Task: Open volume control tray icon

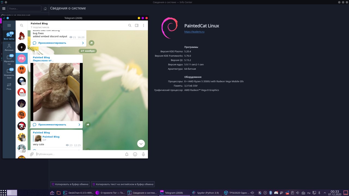Action: [x=297, y=193]
